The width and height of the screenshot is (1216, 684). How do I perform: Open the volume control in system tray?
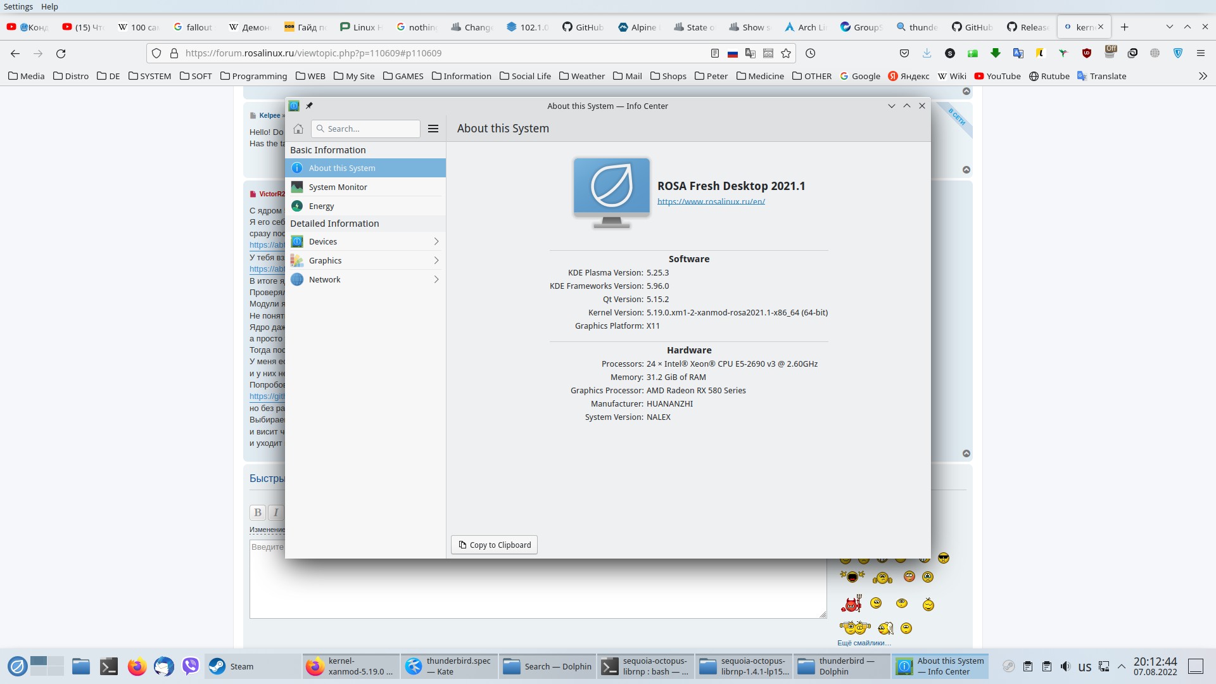pos(1065,666)
